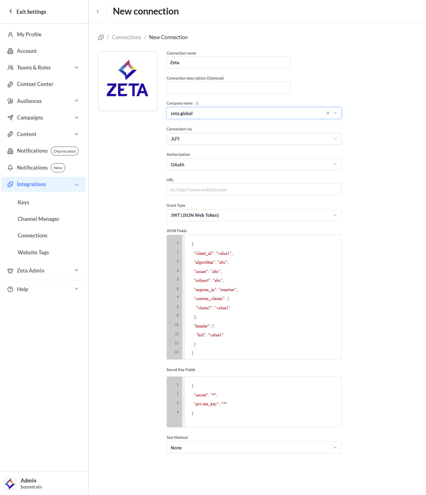Click the "private_key" line in Secret Key Fields

coord(210,404)
